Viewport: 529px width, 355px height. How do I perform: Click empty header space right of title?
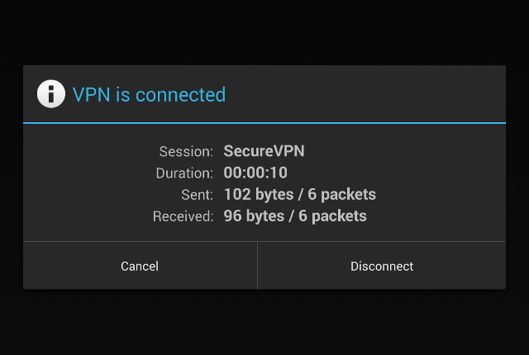[x=372, y=94]
